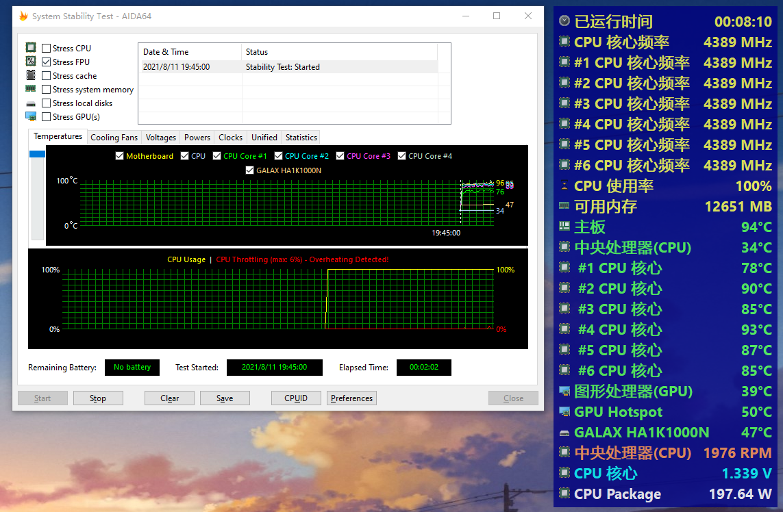Toggle the Motherboard temperature graph checkbox
The image size is (783, 512).
tap(120, 156)
